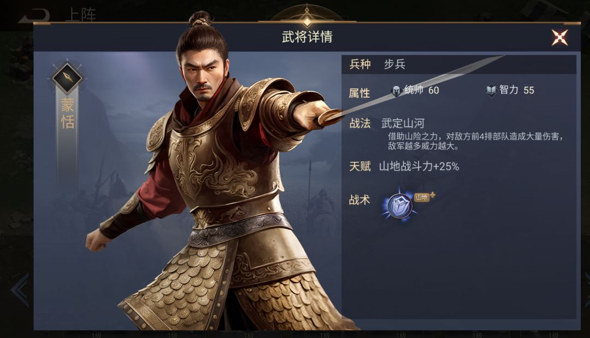Click the 智力 book icon
The width and height of the screenshot is (590, 338).
pyautogui.click(x=491, y=90)
